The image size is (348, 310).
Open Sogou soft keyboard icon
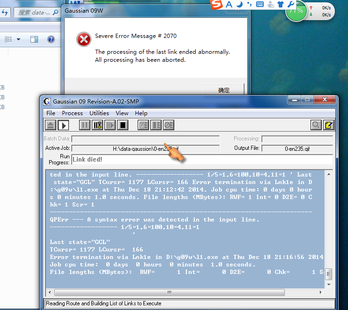coord(260,4)
